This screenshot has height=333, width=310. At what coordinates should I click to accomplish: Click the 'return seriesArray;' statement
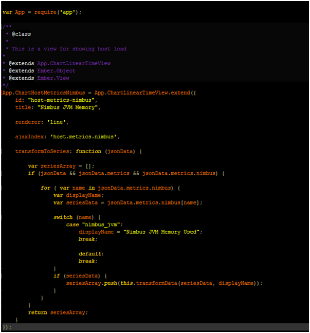[58, 312]
